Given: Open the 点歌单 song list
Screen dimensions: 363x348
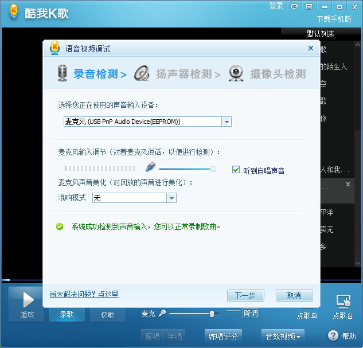Looking at the screenshot, I should 307,315.
